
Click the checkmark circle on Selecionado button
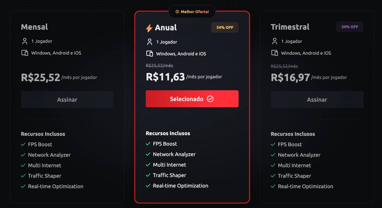click(210, 99)
